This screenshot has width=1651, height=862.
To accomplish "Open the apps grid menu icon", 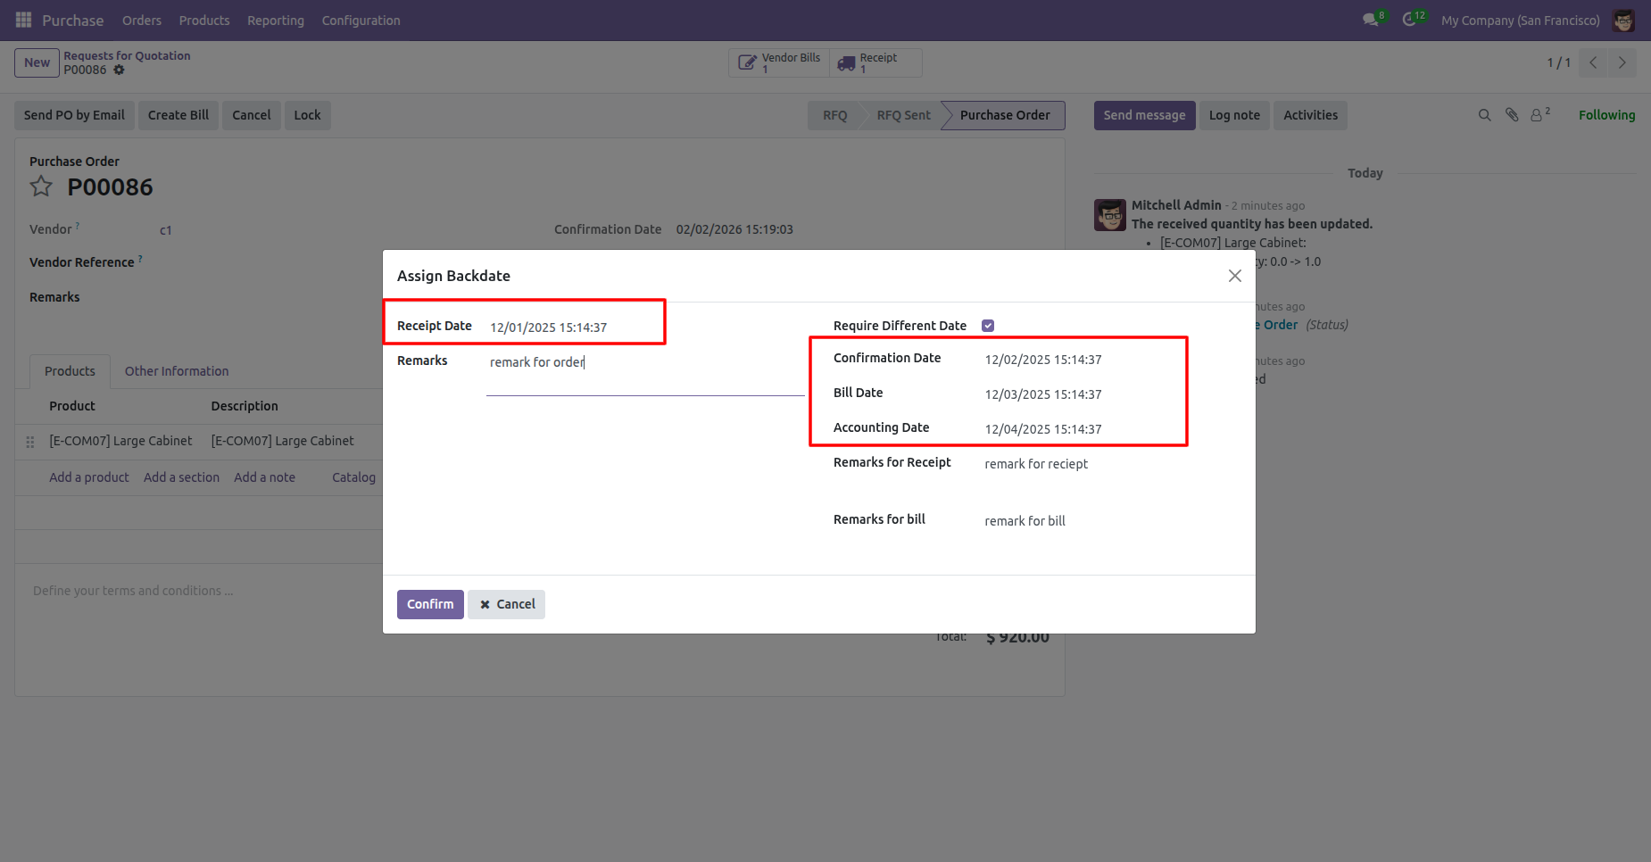I will pyautogui.click(x=23, y=20).
